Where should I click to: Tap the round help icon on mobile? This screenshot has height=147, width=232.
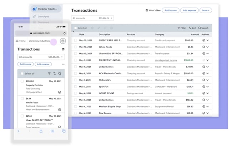pos(63,41)
